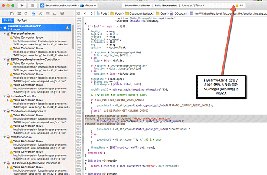267x175 pixels.
Task: Open the Test navigator diamond icon
Action: tap(40, 13)
